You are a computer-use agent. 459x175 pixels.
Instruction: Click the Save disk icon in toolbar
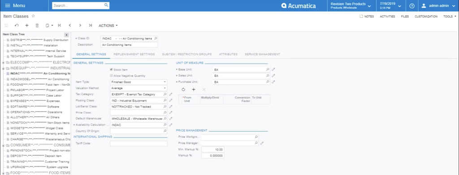pyautogui.click(x=6, y=26)
